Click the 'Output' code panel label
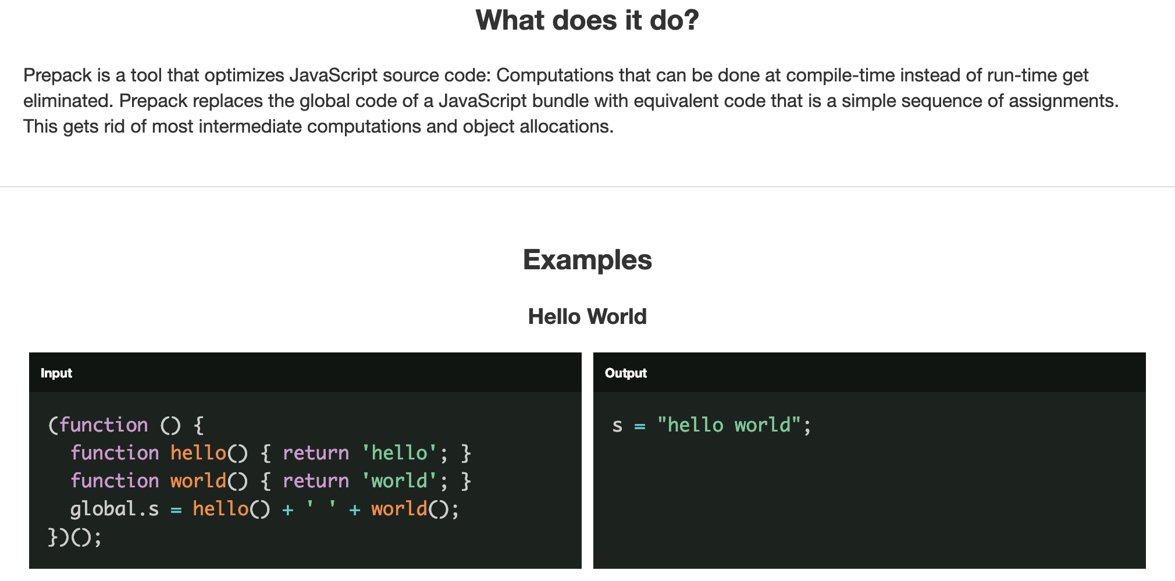The width and height of the screenshot is (1175, 581). click(626, 373)
